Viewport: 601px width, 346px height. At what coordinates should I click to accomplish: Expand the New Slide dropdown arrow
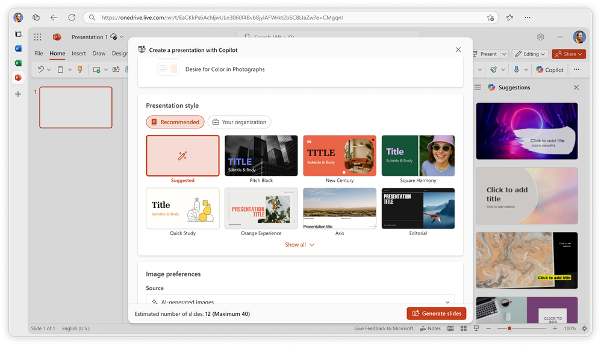106,69
